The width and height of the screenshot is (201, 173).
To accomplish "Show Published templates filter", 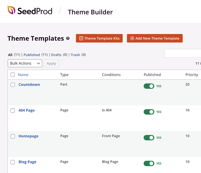I will click(32, 55).
